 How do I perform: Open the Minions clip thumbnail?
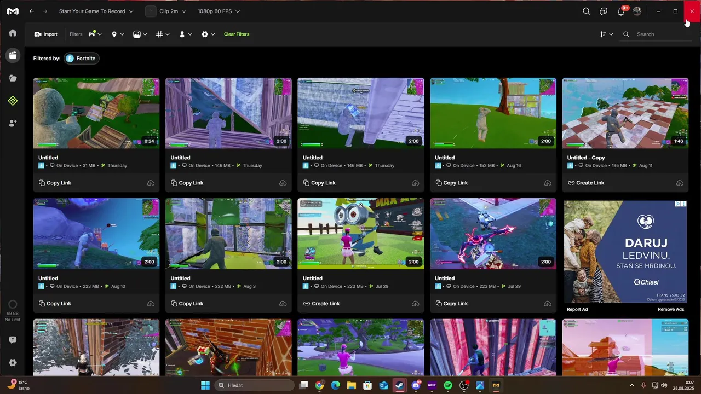360,234
